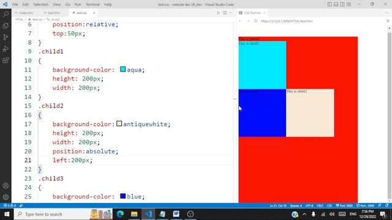Open the UTF-8 encoding selector
The width and height of the screenshot is (392, 220).
(309, 205)
